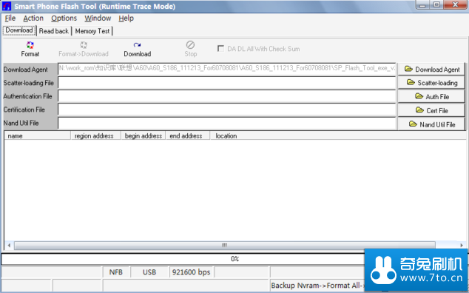Click the location column header
469x293 pixels.
coord(338,136)
